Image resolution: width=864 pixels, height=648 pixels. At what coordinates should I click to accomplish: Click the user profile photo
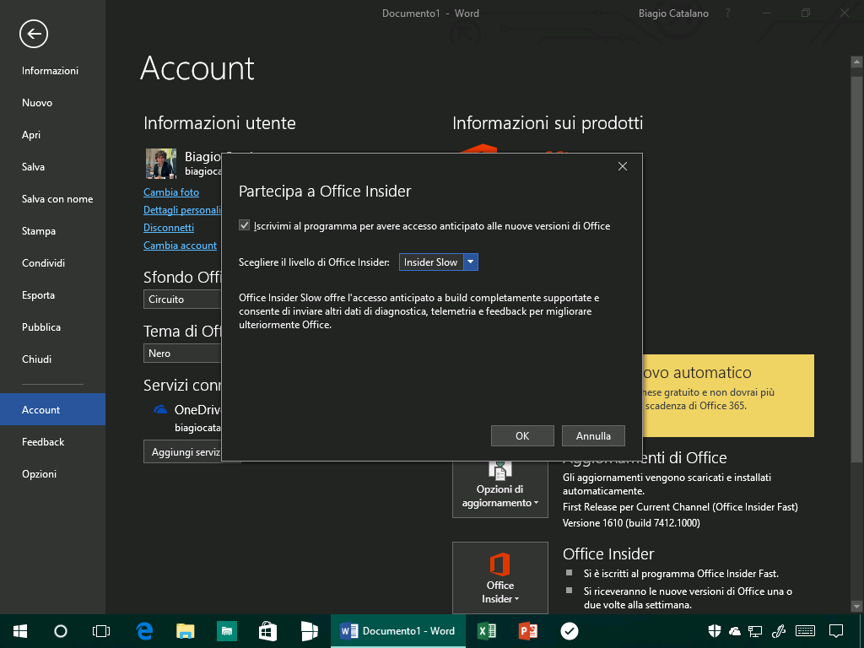[x=161, y=163]
